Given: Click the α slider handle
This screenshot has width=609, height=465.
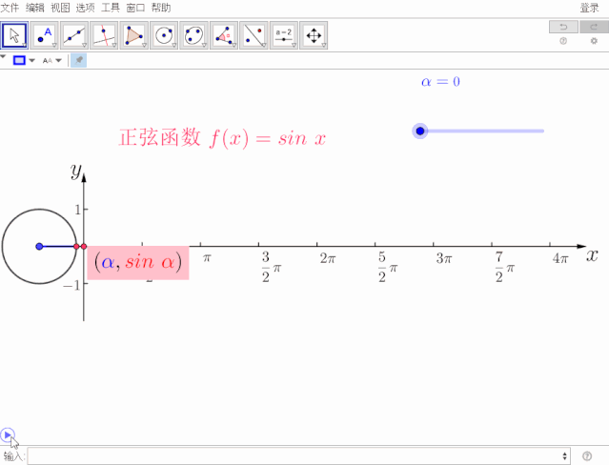Looking at the screenshot, I should click(x=420, y=131).
